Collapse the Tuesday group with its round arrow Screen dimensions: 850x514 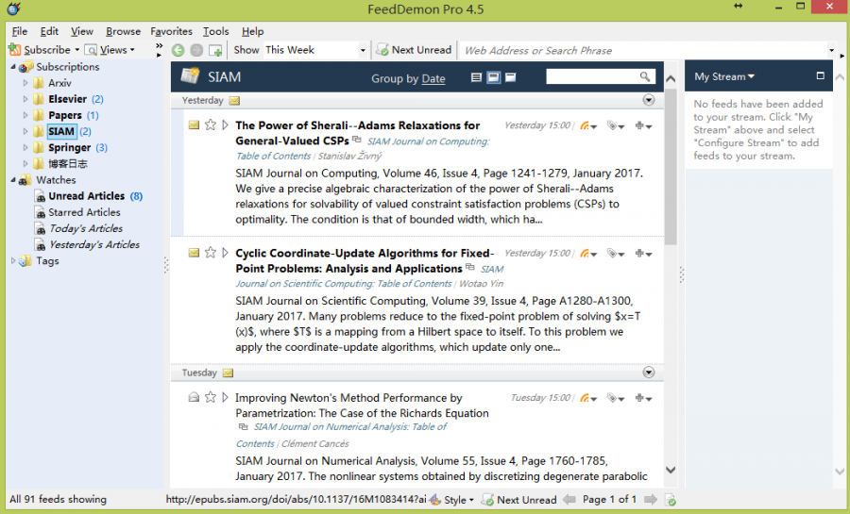tap(648, 373)
